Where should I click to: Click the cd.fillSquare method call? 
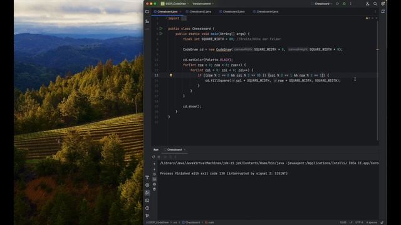[x=217, y=81]
